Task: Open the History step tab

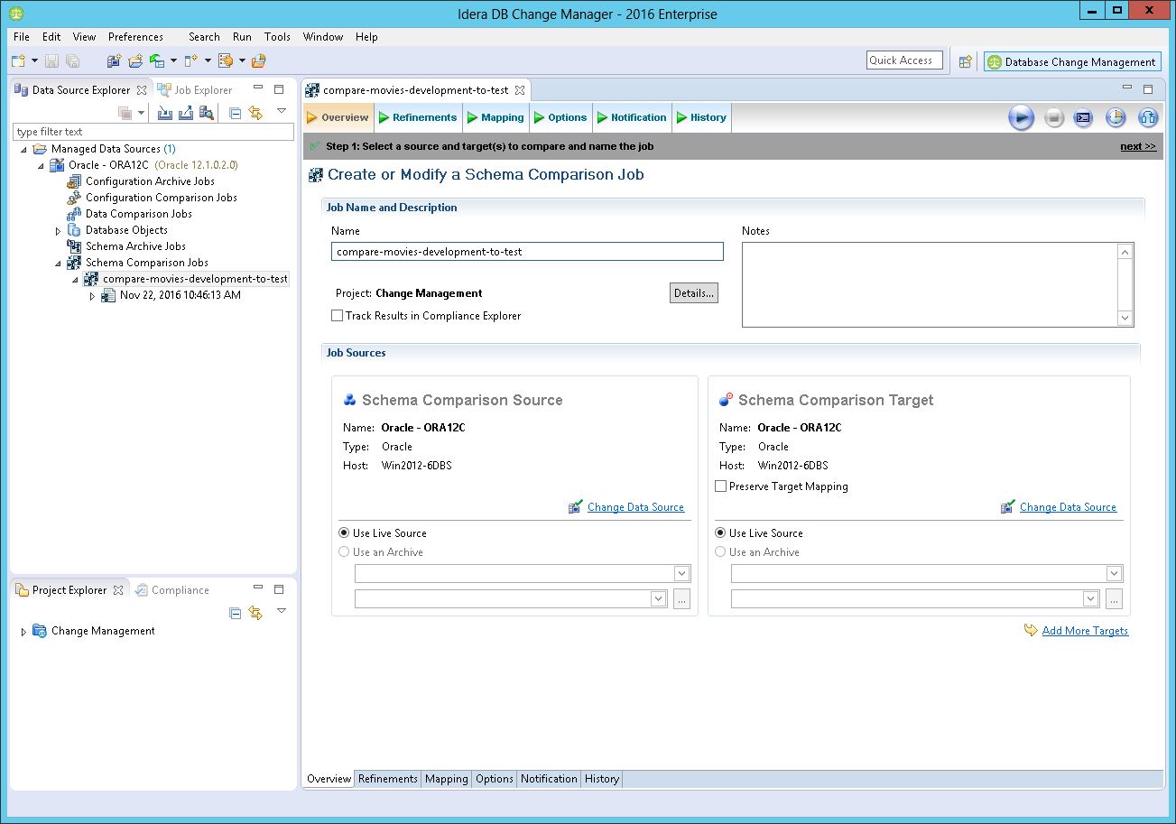Action: (701, 117)
